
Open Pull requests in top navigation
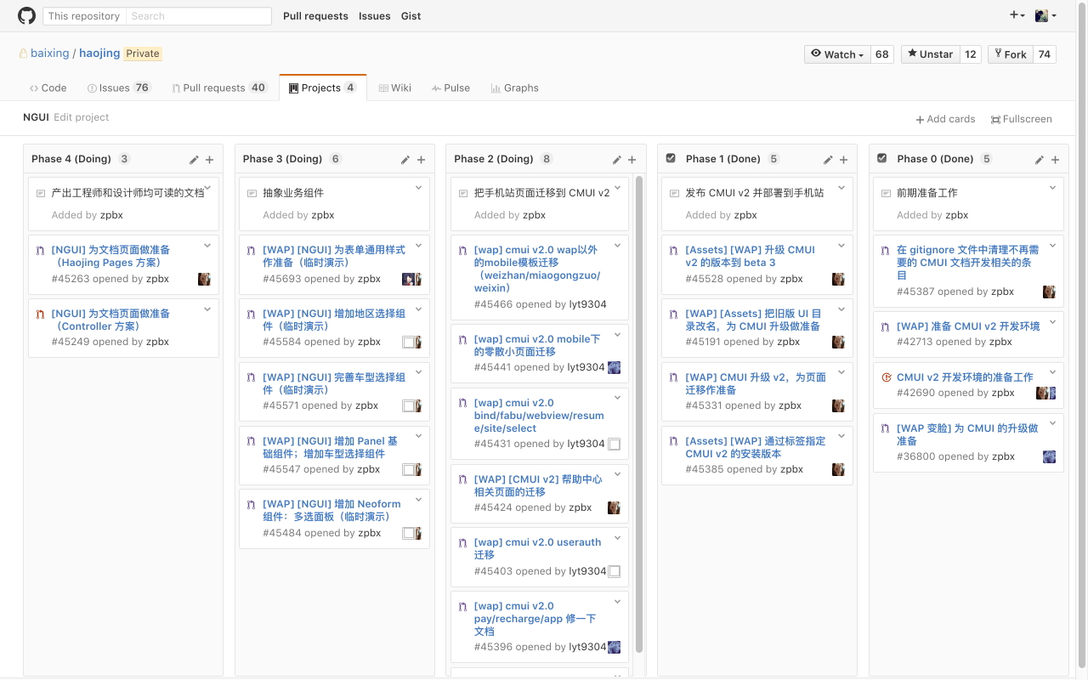(x=315, y=16)
